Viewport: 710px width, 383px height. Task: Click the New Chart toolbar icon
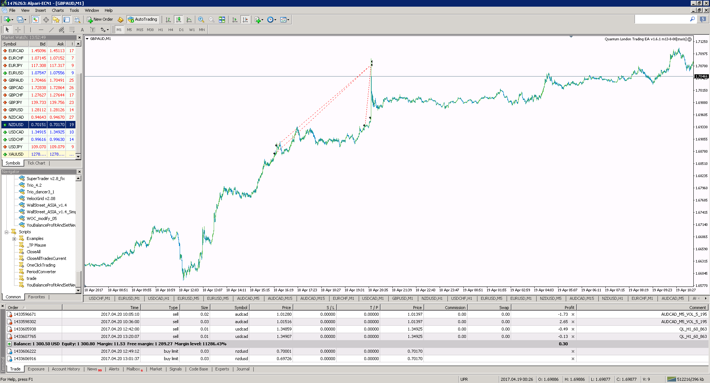click(7, 20)
